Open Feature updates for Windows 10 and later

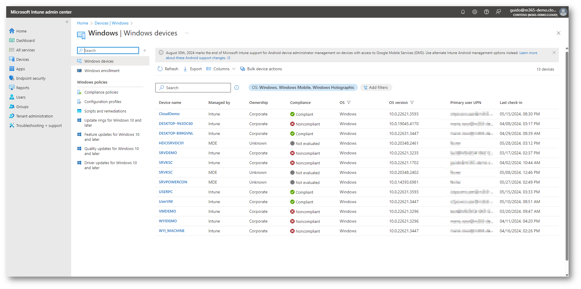(112, 137)
